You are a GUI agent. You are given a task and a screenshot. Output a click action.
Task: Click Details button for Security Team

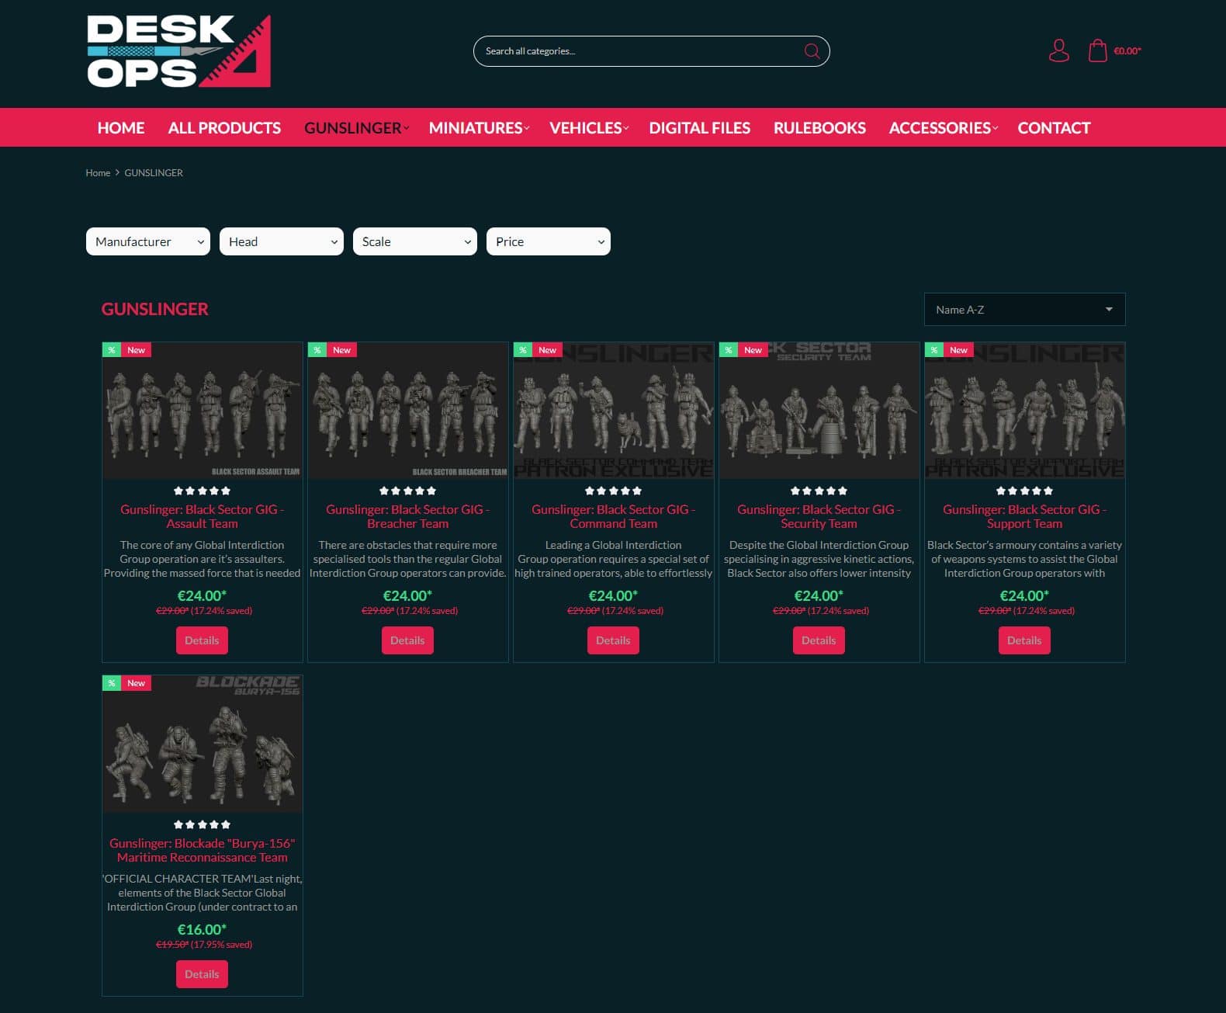pos(819,640)
